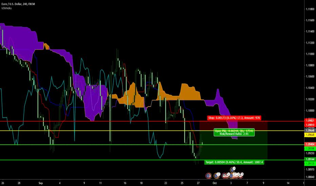Select the Open P&L Risk/Reward Ratio box

(234, 132)
